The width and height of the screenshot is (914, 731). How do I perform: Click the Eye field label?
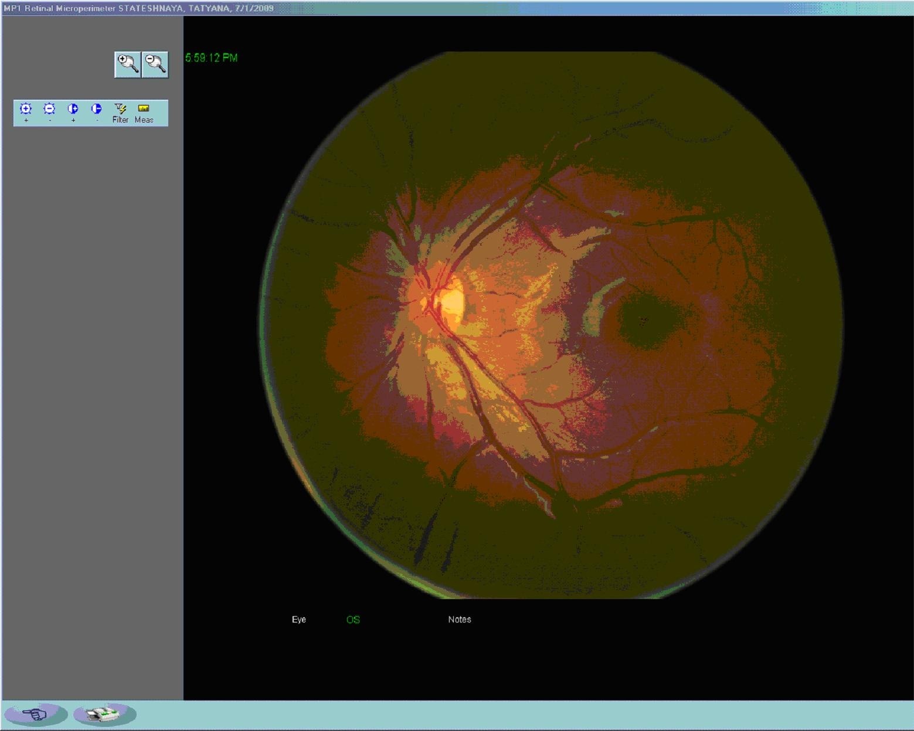pyautogui.click(x=299, y=620)
